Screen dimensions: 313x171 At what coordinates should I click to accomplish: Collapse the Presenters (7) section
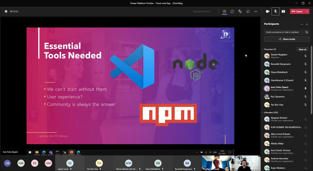263,49
